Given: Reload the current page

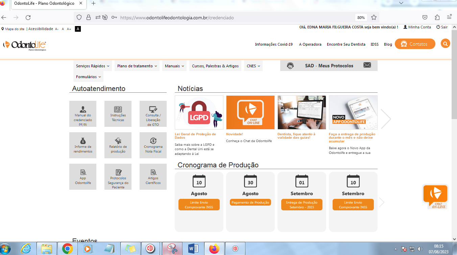Looking at the screenshot, I should tap(28, 18).
